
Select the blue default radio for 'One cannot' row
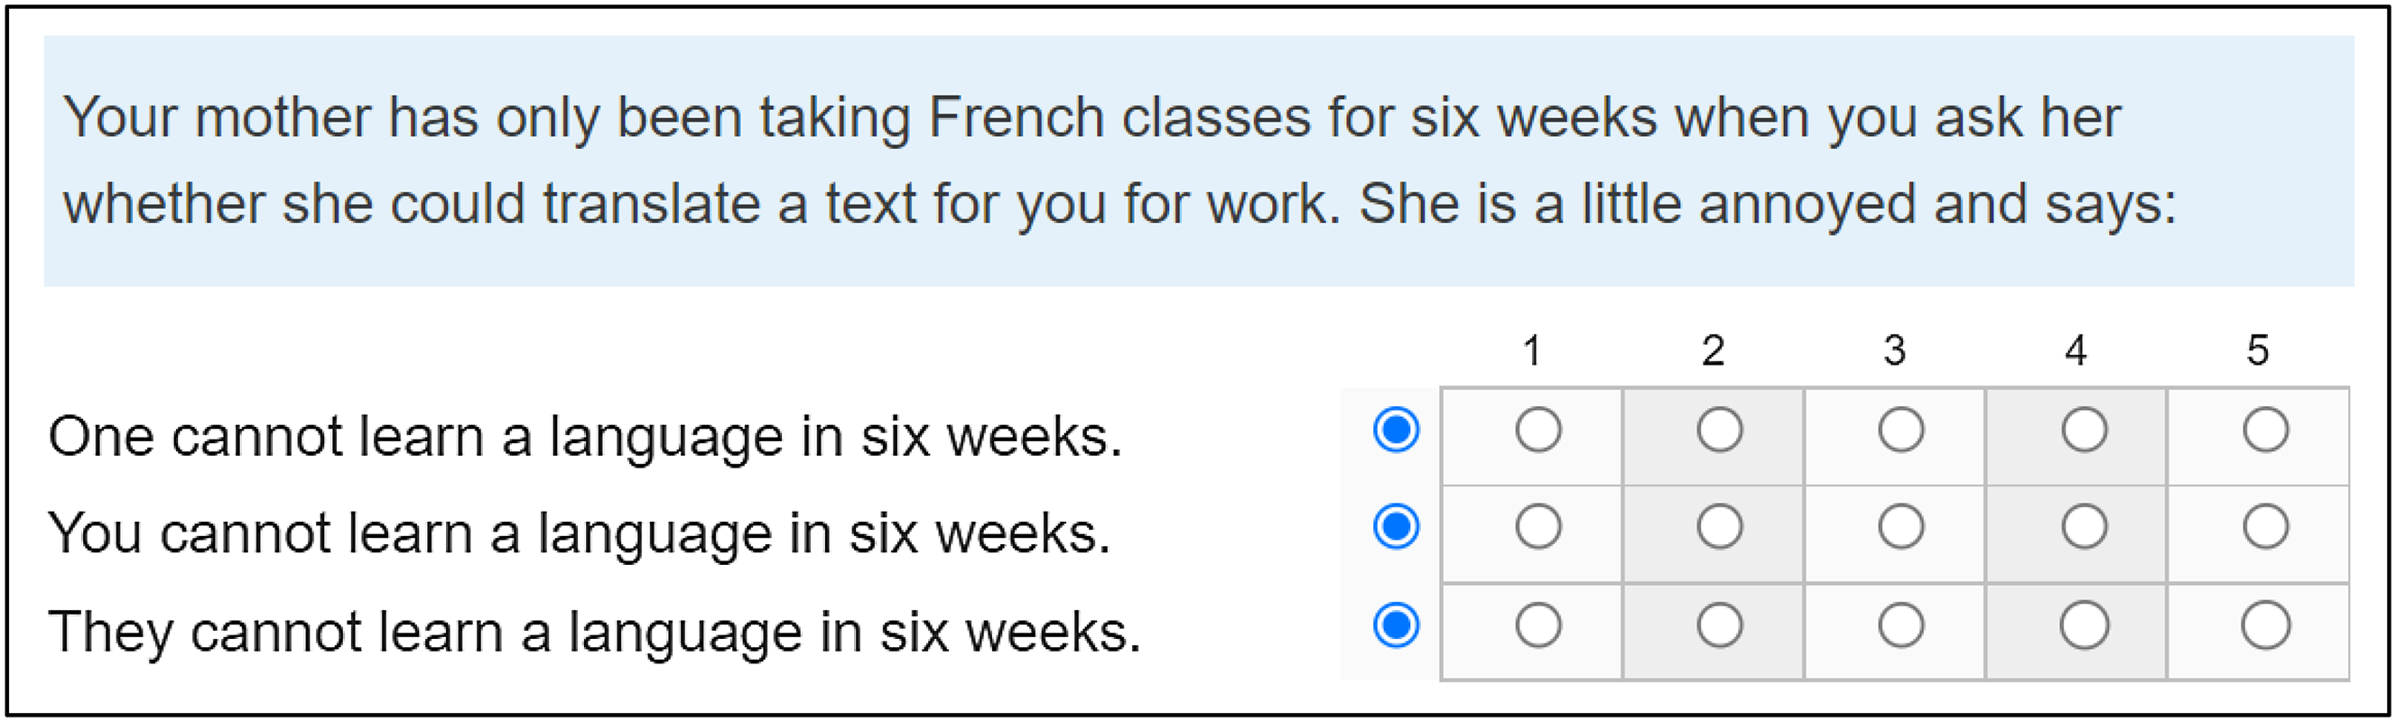[x=1396, y=430]
